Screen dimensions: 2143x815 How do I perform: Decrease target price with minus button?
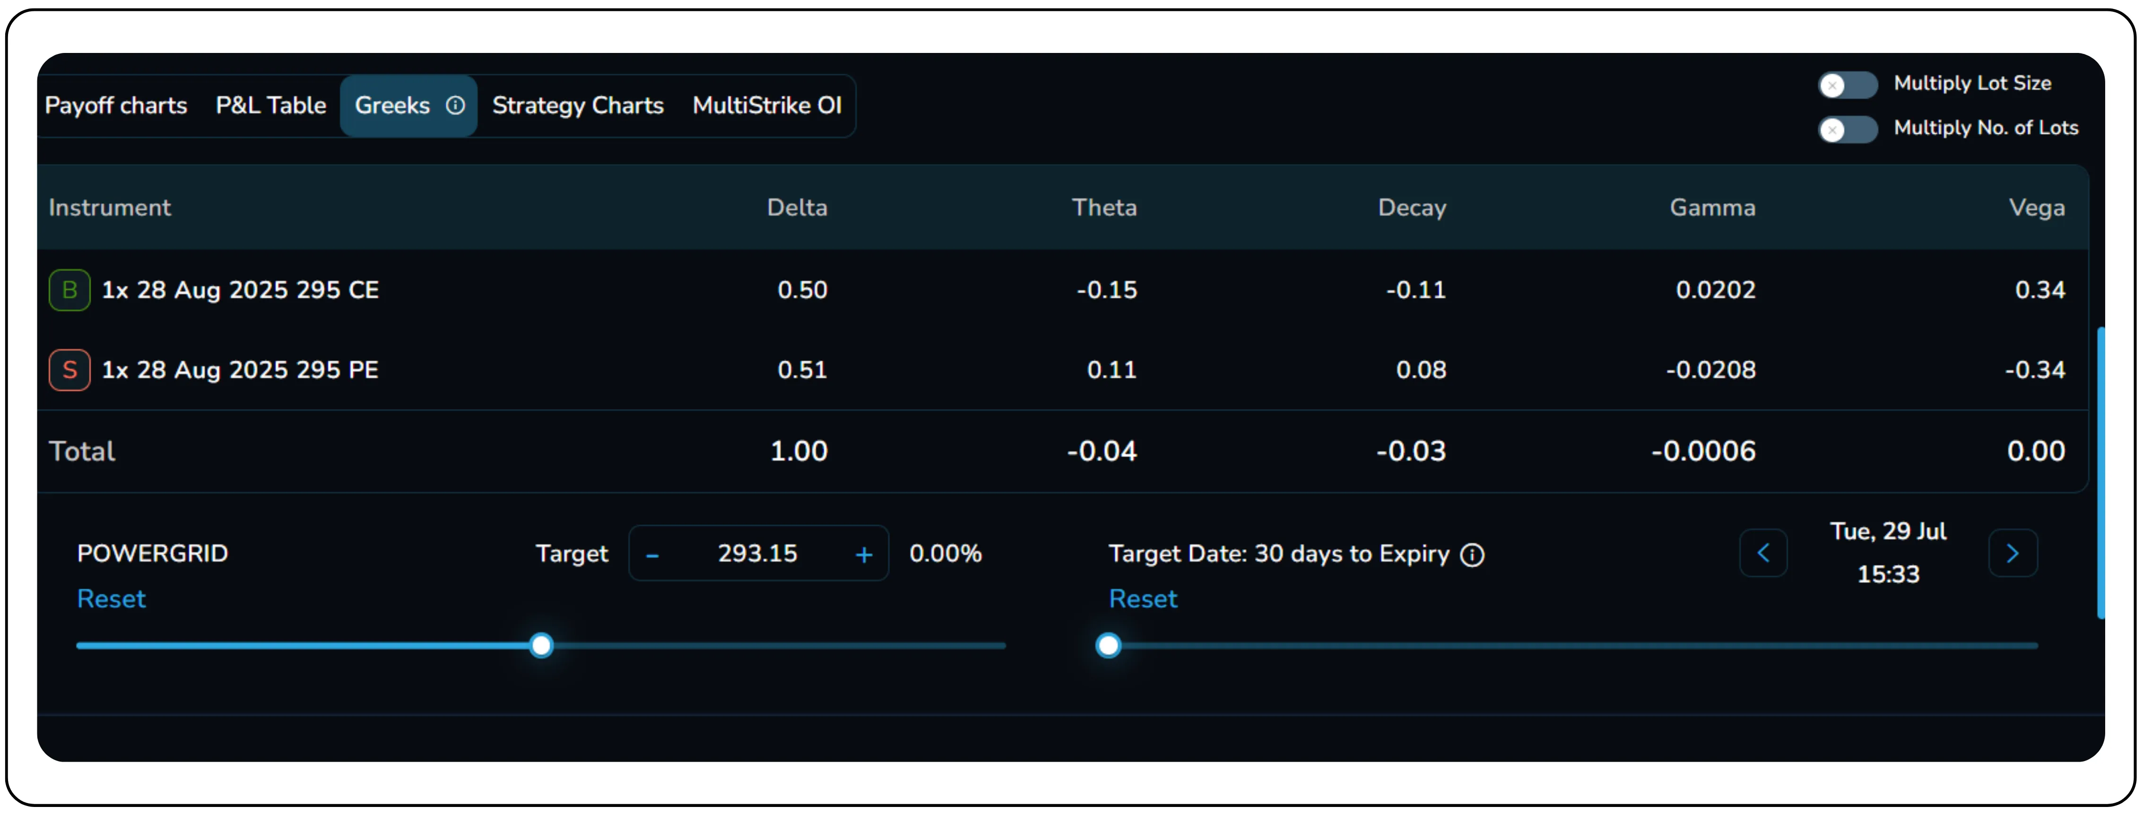[653, 555]
